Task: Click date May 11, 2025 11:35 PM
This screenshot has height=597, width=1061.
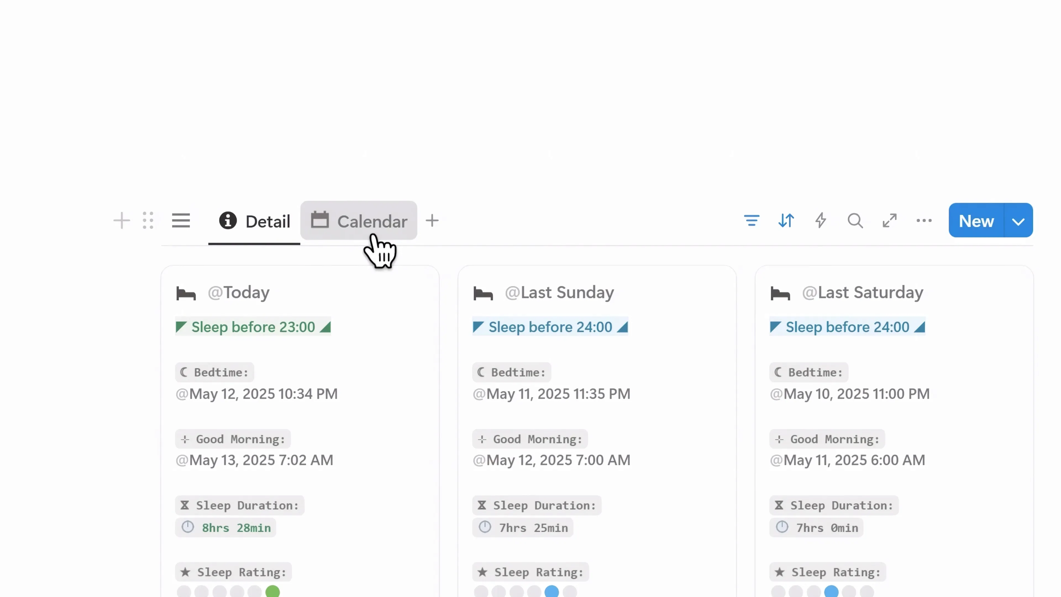Action: pos(551,394)
